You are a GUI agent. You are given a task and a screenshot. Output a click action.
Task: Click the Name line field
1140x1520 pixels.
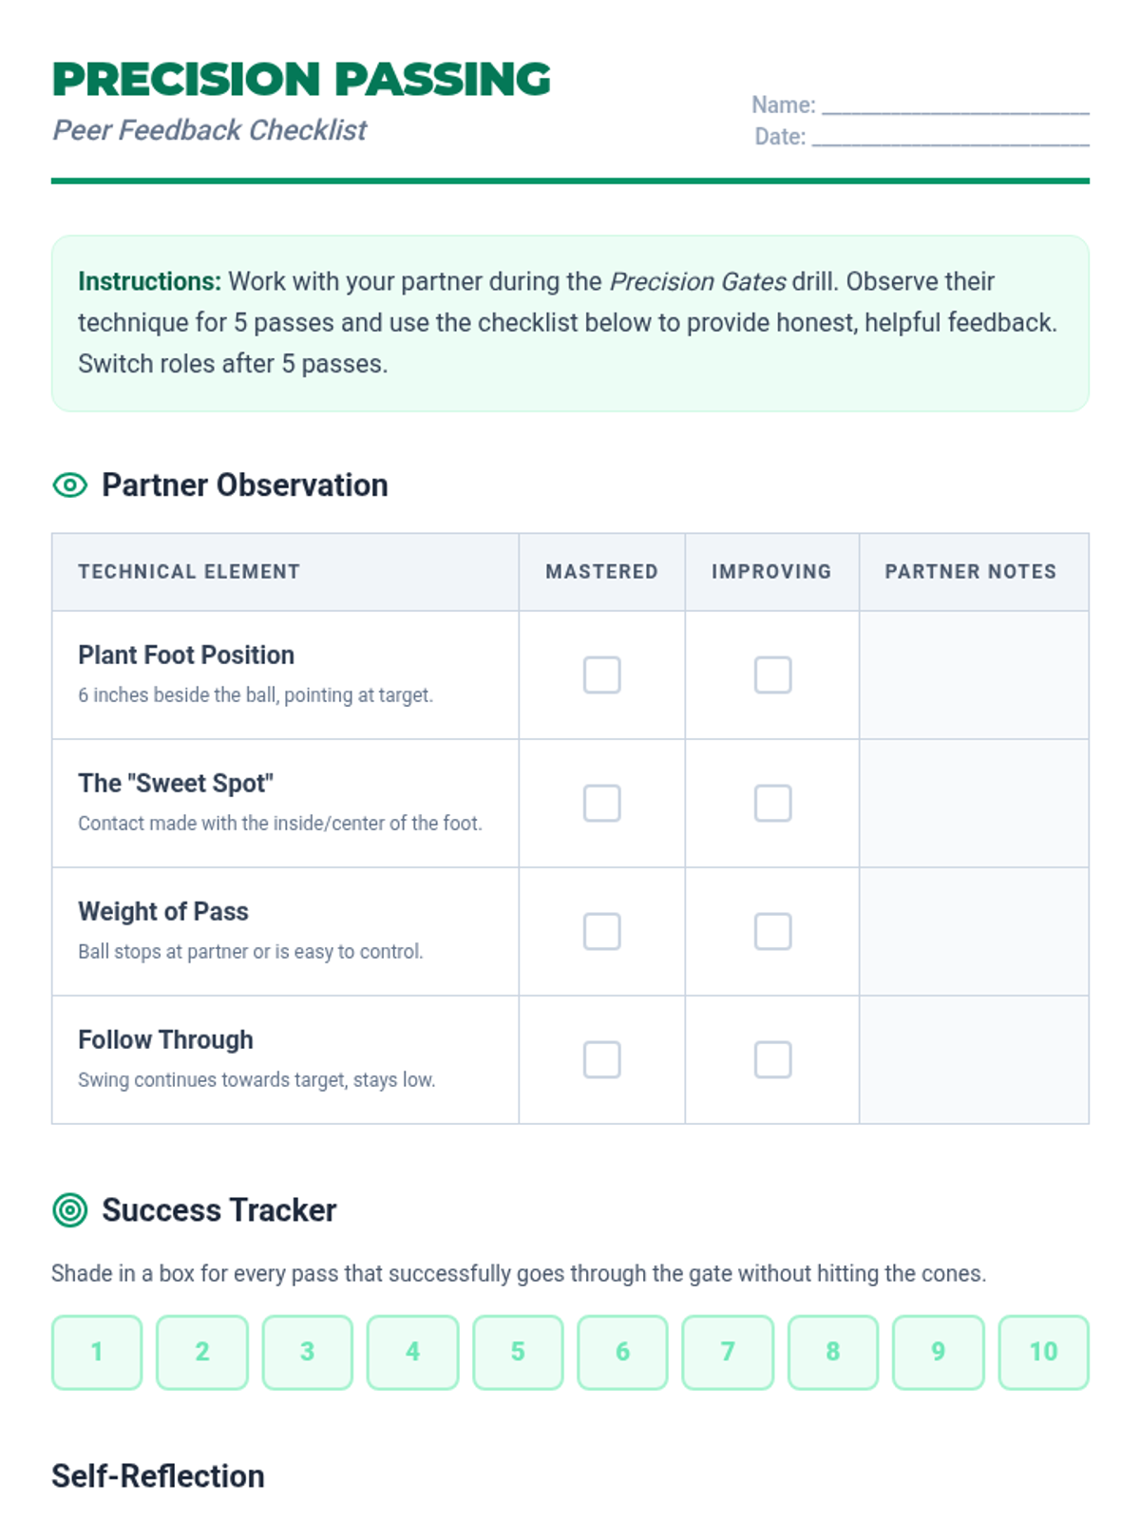pyautogui.click(x=955, y=104)
